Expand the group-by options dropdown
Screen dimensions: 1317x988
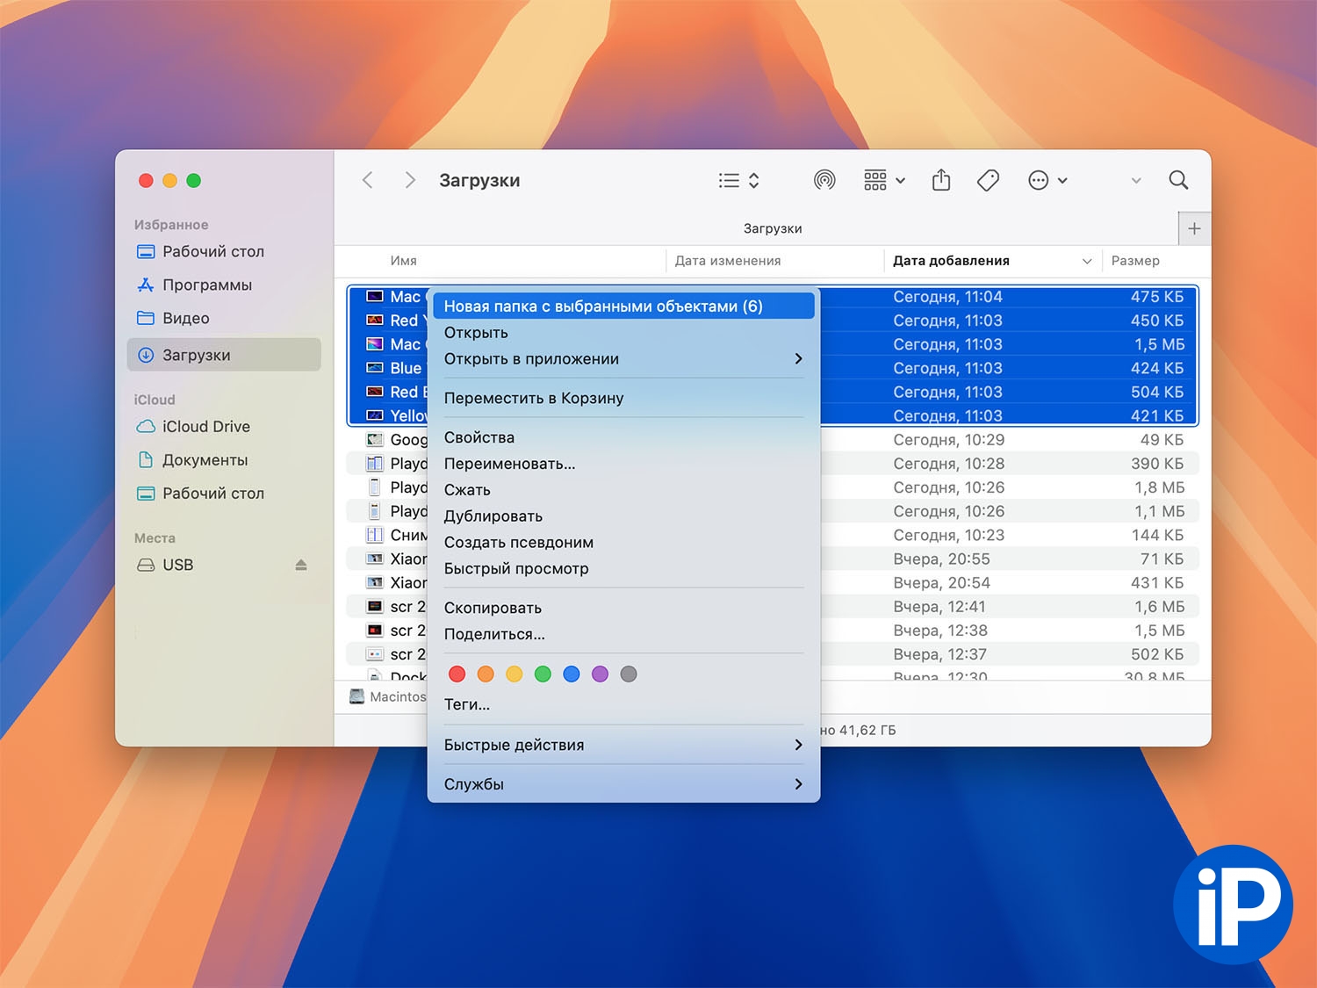pyautogui.click(x=884, y=180)
